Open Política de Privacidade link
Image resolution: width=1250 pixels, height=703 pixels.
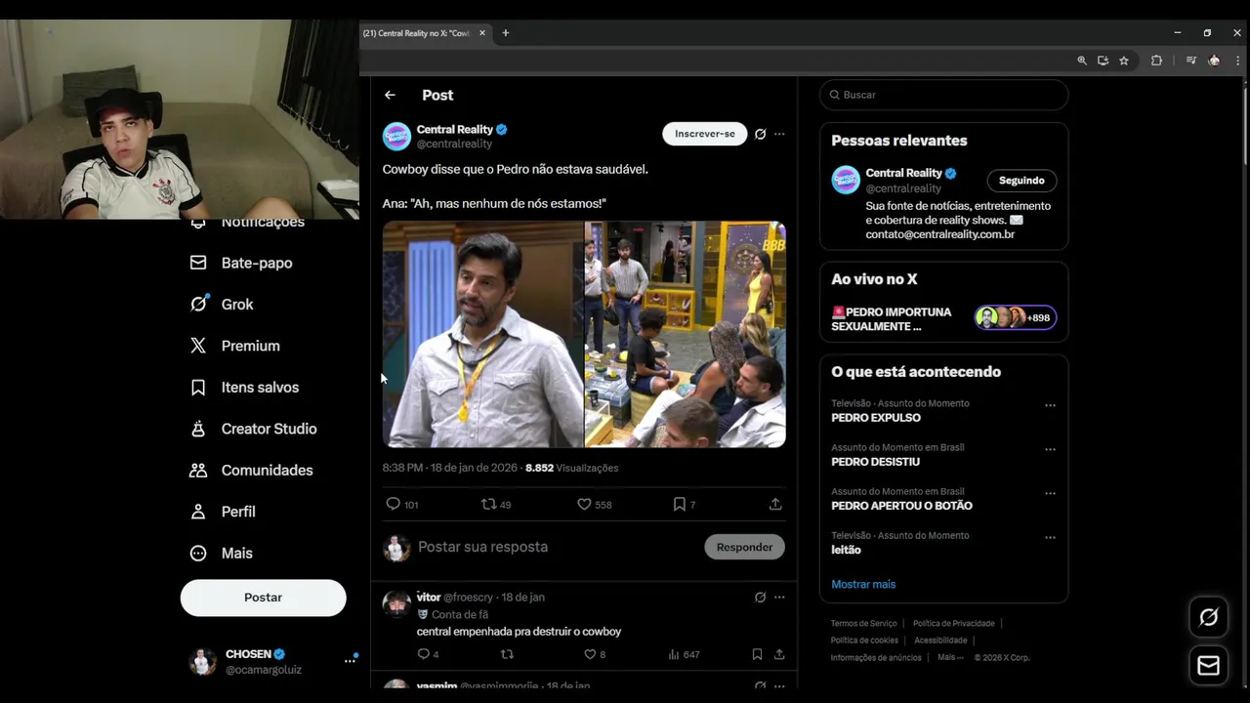953,623
